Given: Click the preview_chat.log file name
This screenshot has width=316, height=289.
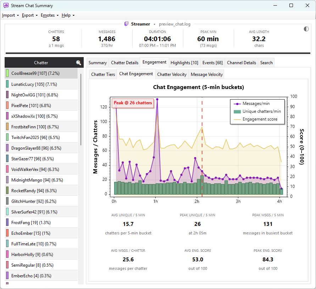Looking at the screenshot, I should (174, 24).
